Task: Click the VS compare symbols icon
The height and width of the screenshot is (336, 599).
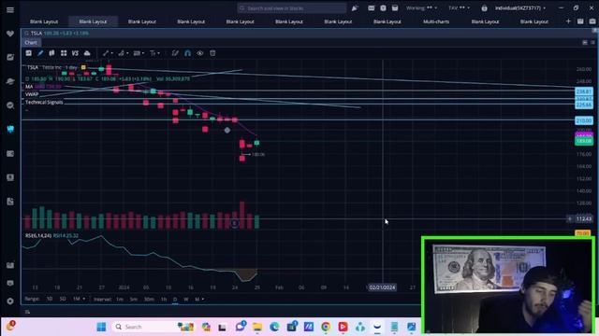Action: tap(75, 53)
